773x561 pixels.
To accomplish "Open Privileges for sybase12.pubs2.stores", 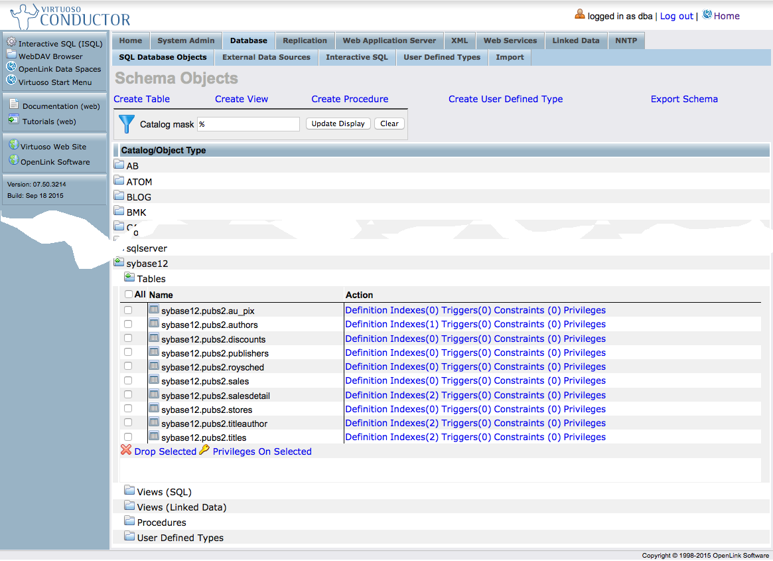I will 585,409.
